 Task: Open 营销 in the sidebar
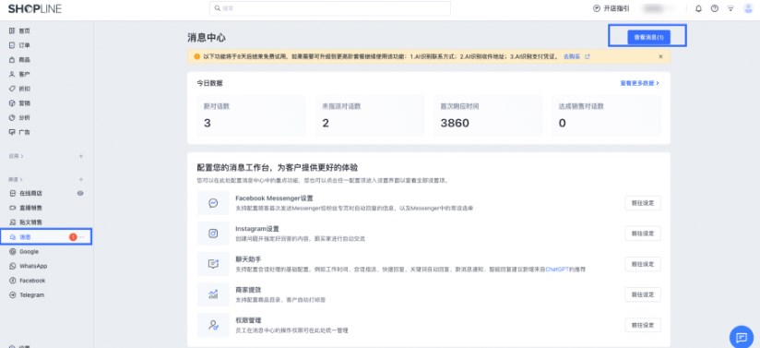pyautogui.click(x=20, y=102)
